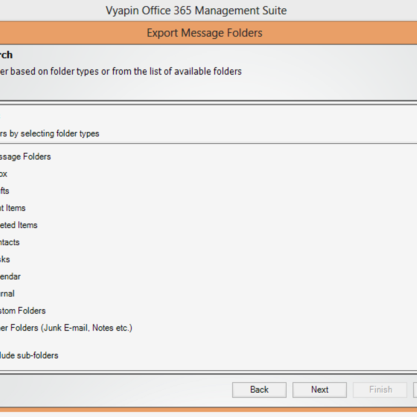Select the 'ntacts' folder type entry

click(x=10, y=242)
